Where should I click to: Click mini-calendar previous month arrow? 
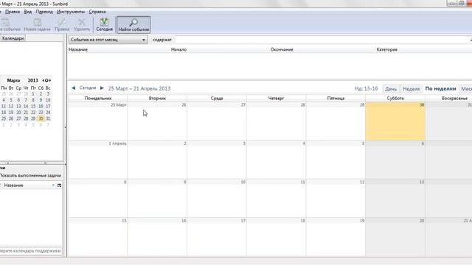pyautogui.click(x=44, y=80)
